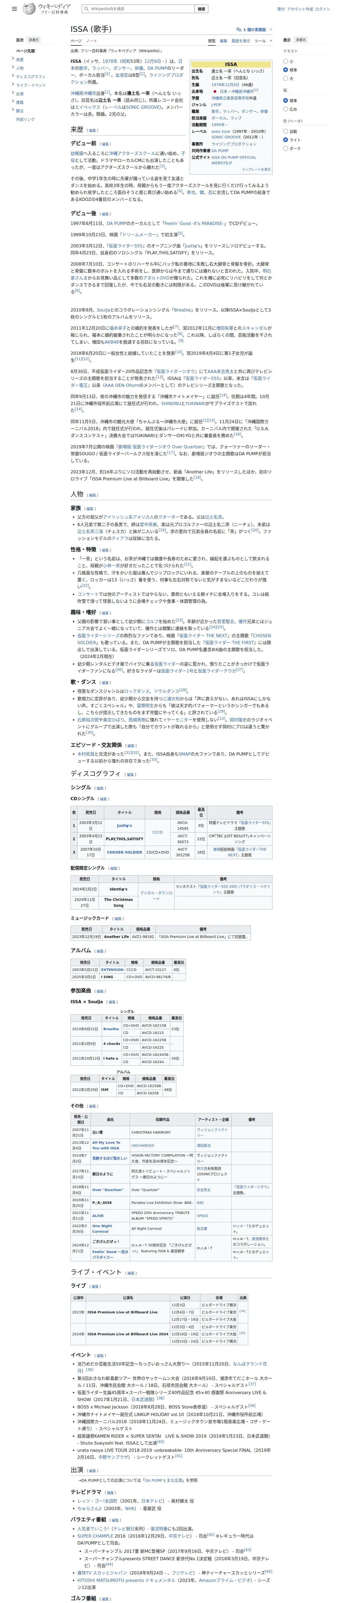This screenshot has width=343, height=1603.
Task: Click the Japan flag icon in infobox
Action: click(x=215, y=91)
